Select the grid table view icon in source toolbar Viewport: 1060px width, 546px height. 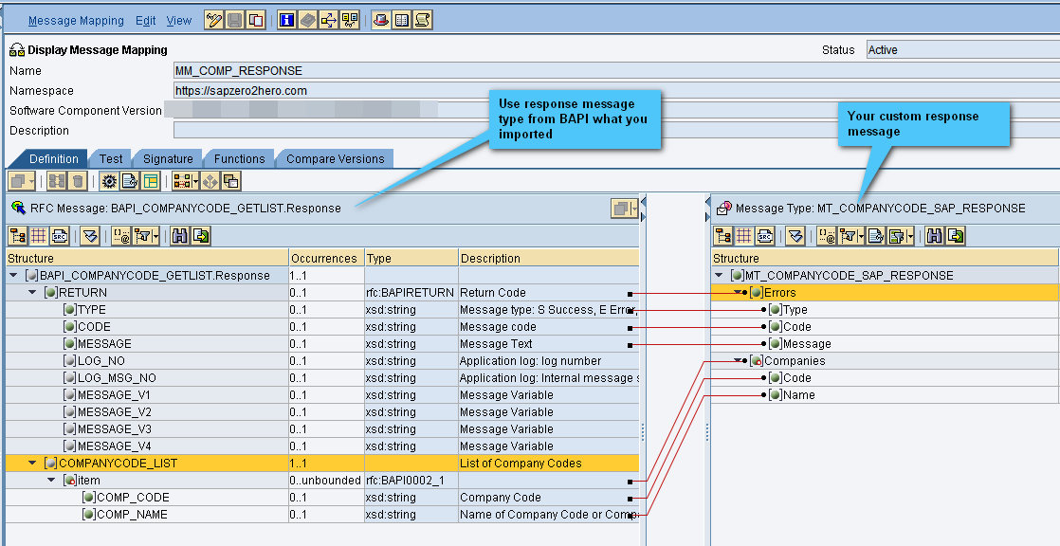point(39,236)
